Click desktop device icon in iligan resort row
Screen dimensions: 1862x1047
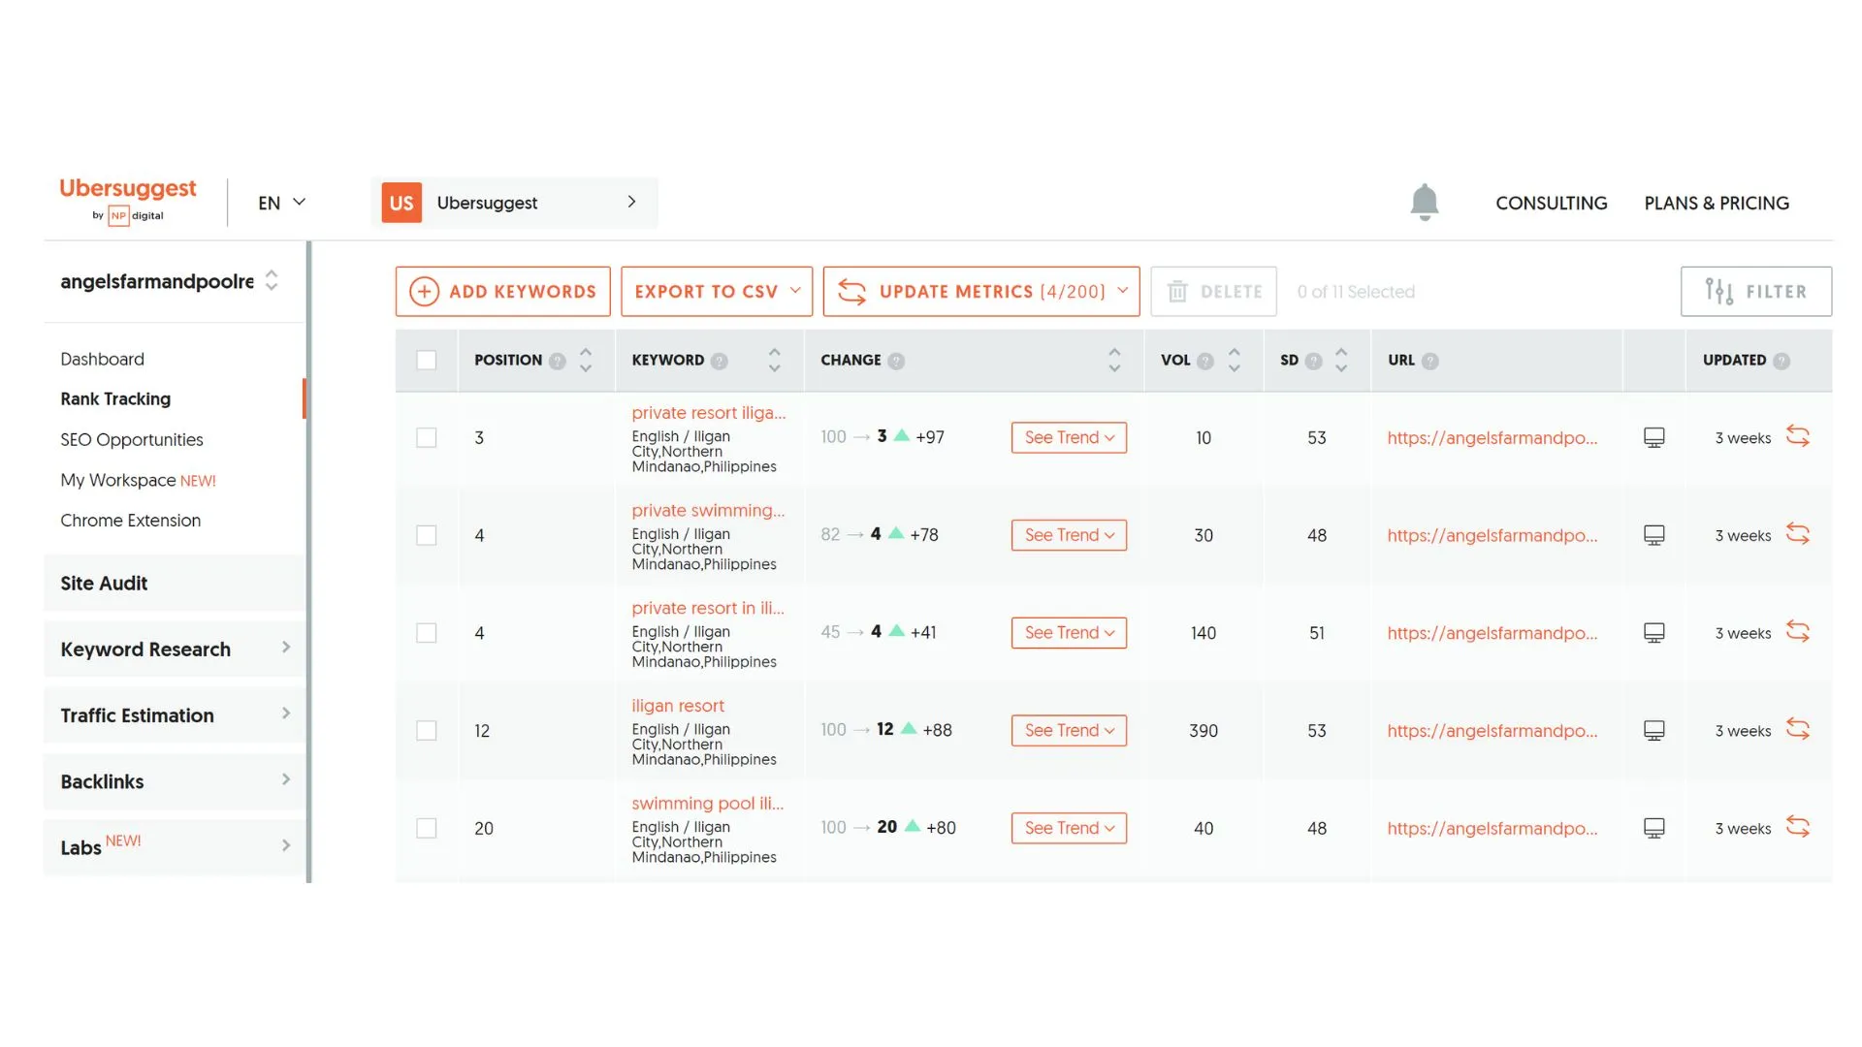[1654, 730]
